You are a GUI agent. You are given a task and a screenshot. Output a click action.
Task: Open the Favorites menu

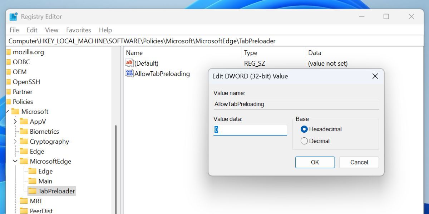[x=78, y=30]
